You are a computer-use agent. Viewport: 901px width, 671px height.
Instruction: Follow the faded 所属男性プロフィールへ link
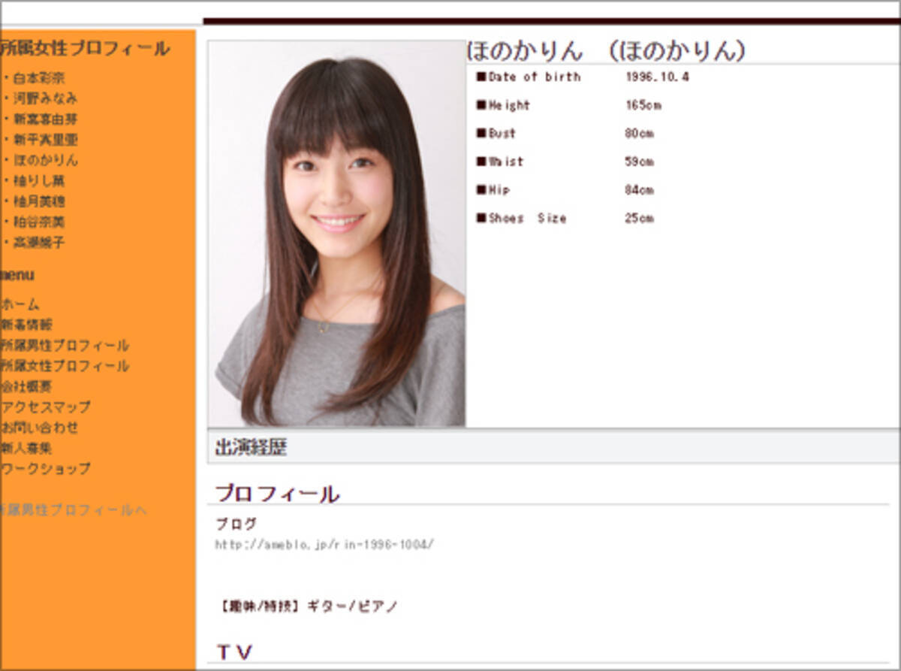[73, 510]
